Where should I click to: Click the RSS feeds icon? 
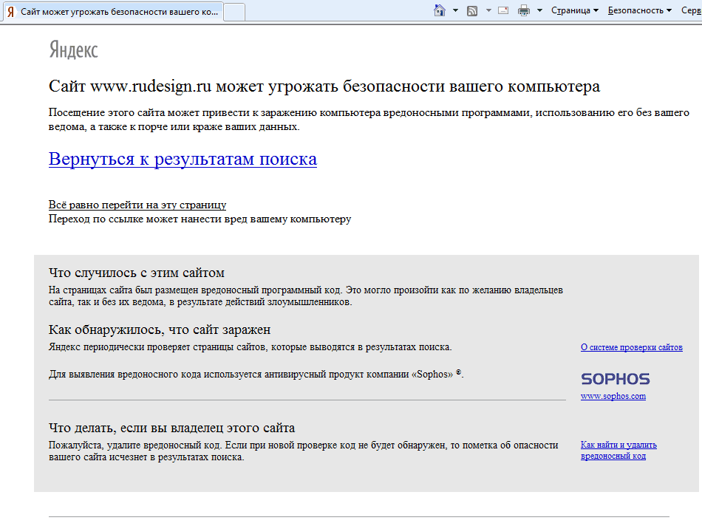click(x=471, y=10)
